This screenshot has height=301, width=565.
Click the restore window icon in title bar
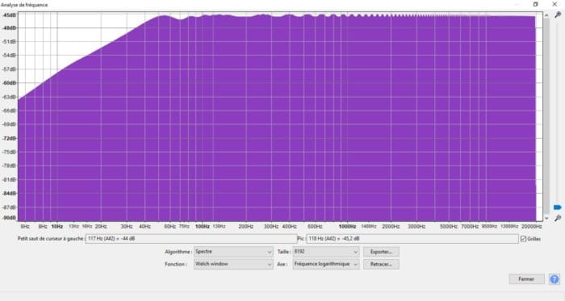pos(535,4)
